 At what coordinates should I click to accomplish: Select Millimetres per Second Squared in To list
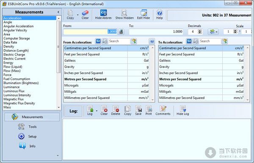click(201, 98)
